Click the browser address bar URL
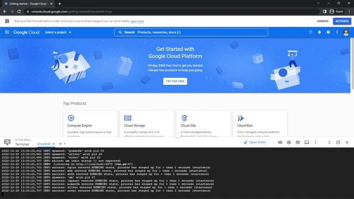 [x=71, y=12]
